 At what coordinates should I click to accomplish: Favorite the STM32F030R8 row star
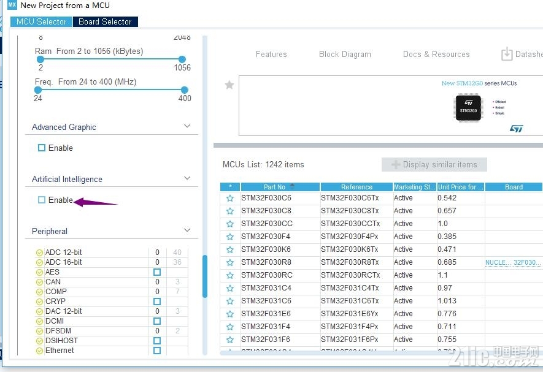click(230, 262)
